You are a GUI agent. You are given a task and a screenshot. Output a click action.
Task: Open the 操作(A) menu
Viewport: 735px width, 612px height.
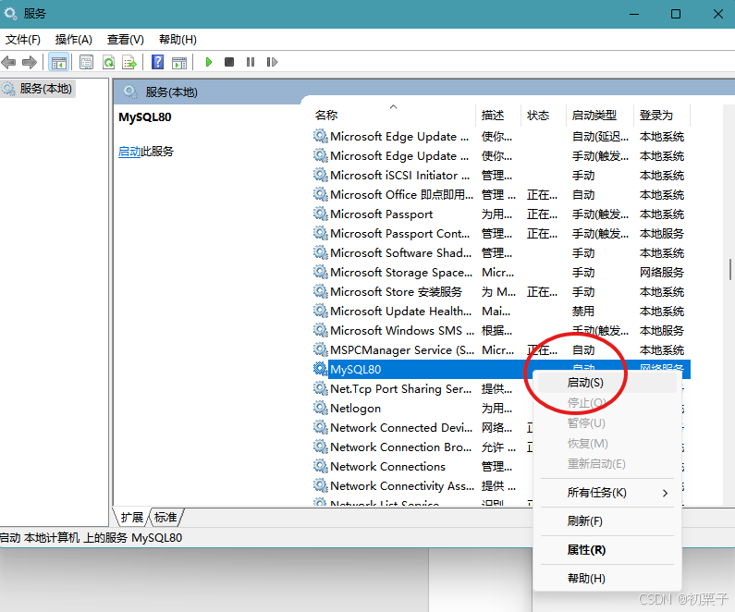pyautogui.click(x=74, y=40)
